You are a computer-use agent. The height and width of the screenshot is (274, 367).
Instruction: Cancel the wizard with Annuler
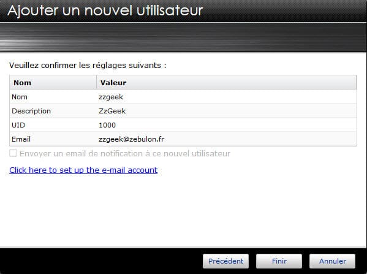coord(332,261)
